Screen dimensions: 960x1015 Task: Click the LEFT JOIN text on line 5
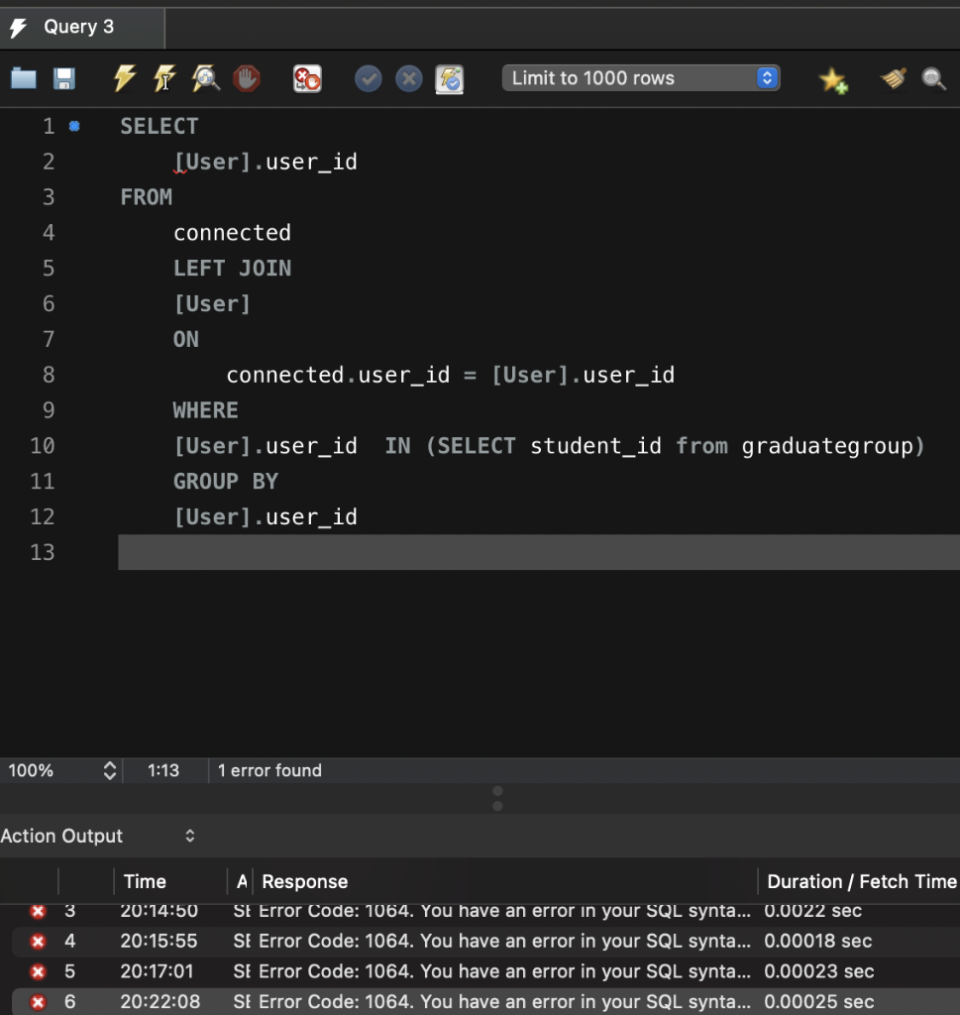click(x=232, y=268)
